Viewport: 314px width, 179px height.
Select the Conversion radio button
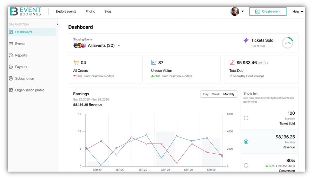click(x=246, y=165)
